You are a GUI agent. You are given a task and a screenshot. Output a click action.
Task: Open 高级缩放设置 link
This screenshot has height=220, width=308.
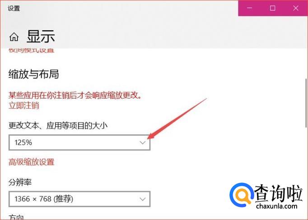(x=32, y=162)
